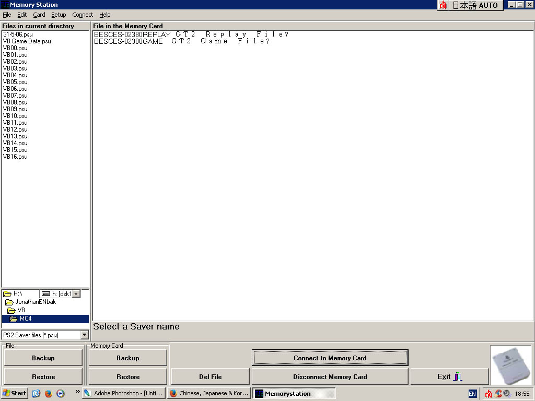
Task: Select file VB14.psu
Action: coord(15,143)
